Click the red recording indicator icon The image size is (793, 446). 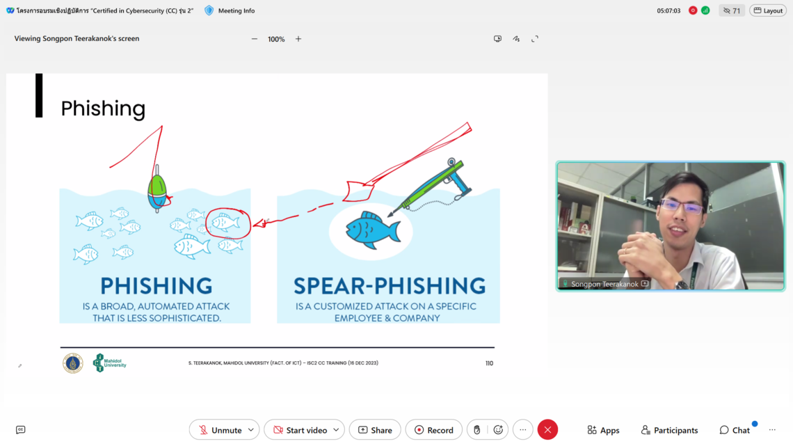tap(693, 10)
